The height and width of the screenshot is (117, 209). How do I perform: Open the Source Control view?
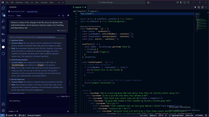(3, 15)
